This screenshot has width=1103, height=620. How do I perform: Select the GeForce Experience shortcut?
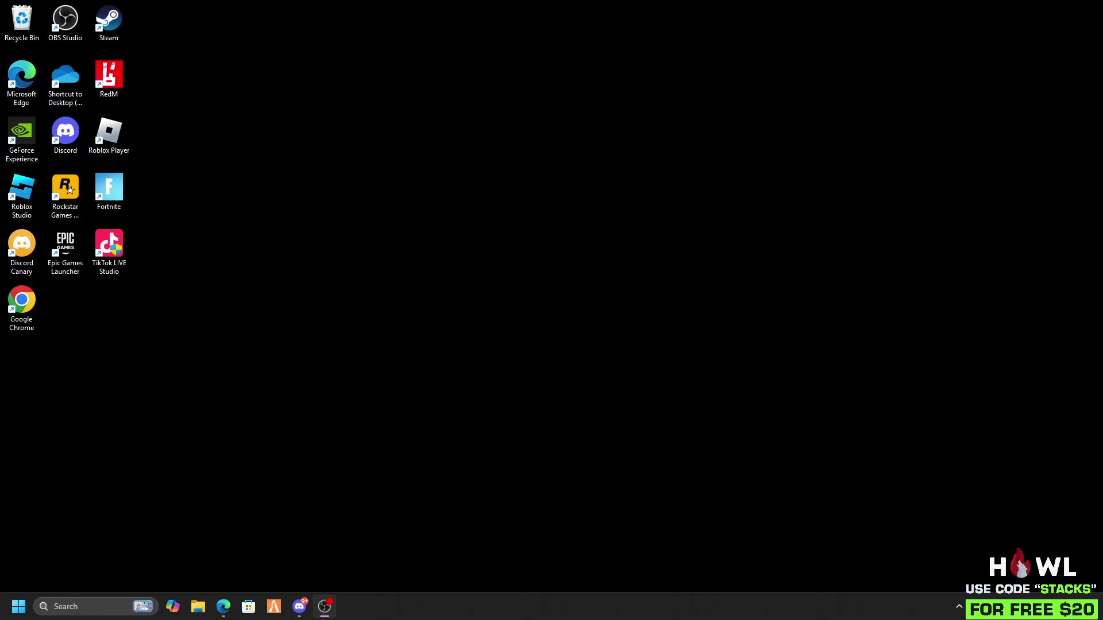click(21, 131)
